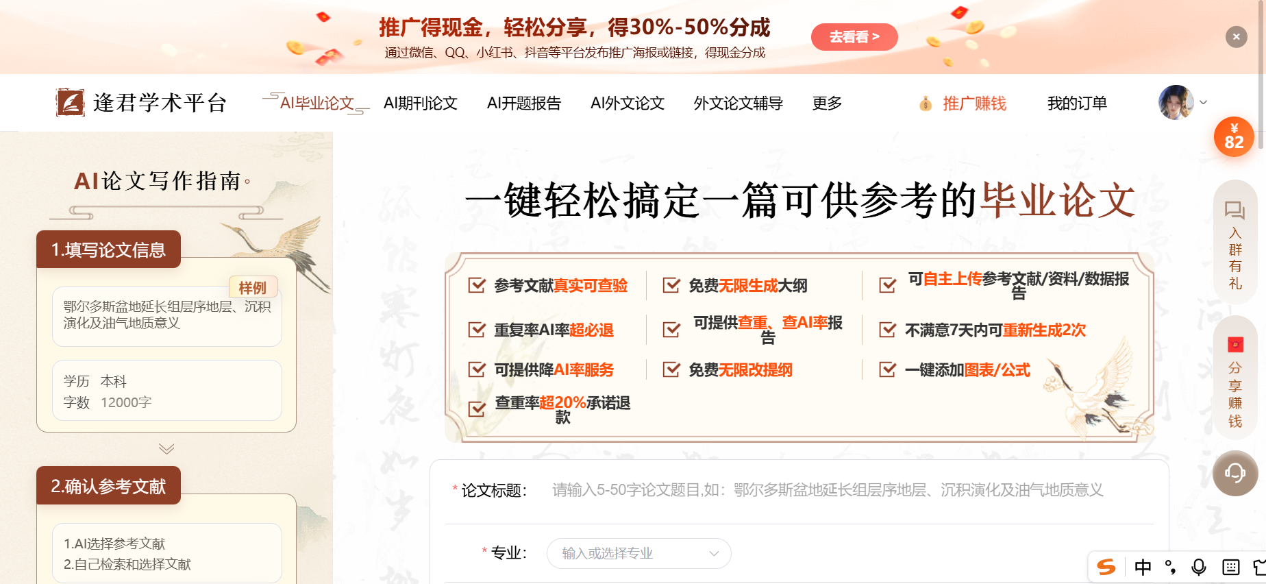Go to the AI外文论文 tab
Image resolution: width=1266 pixels, height=584 pixels.
tap(628, 104)
